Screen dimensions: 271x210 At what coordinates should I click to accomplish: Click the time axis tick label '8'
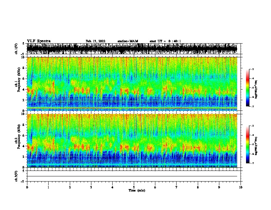click(198, 187)
